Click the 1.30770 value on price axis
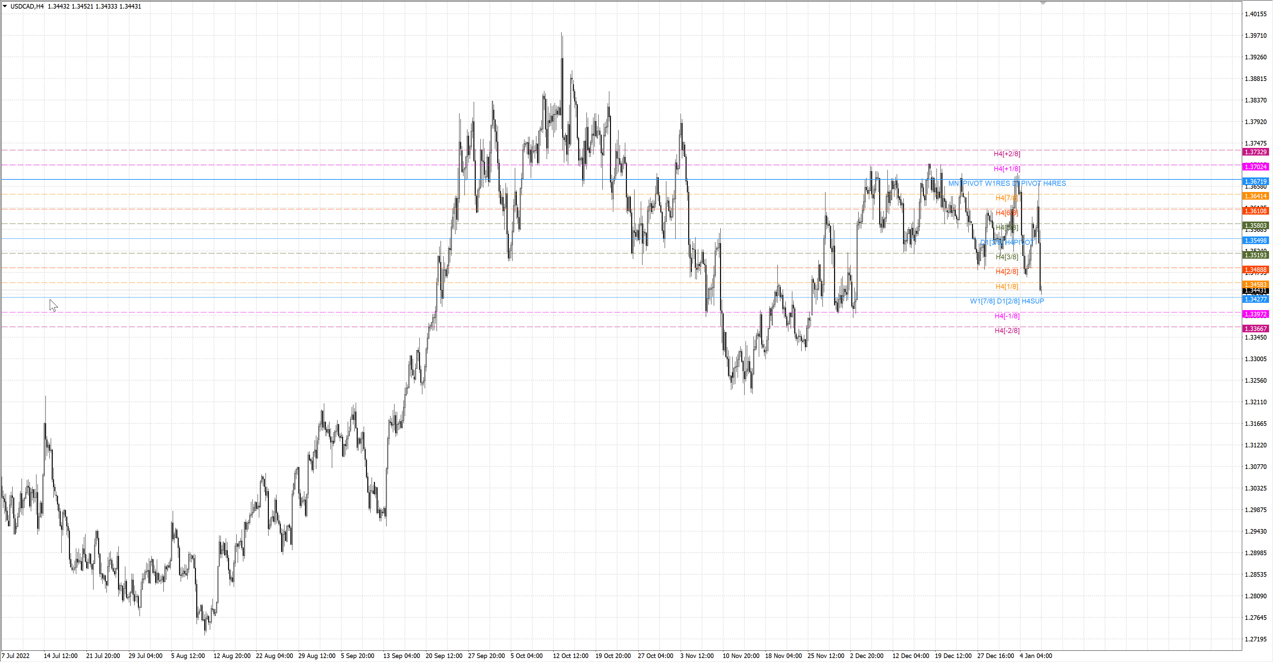The height and width of the screenshot is (662, 1273). click(1256, 467)
